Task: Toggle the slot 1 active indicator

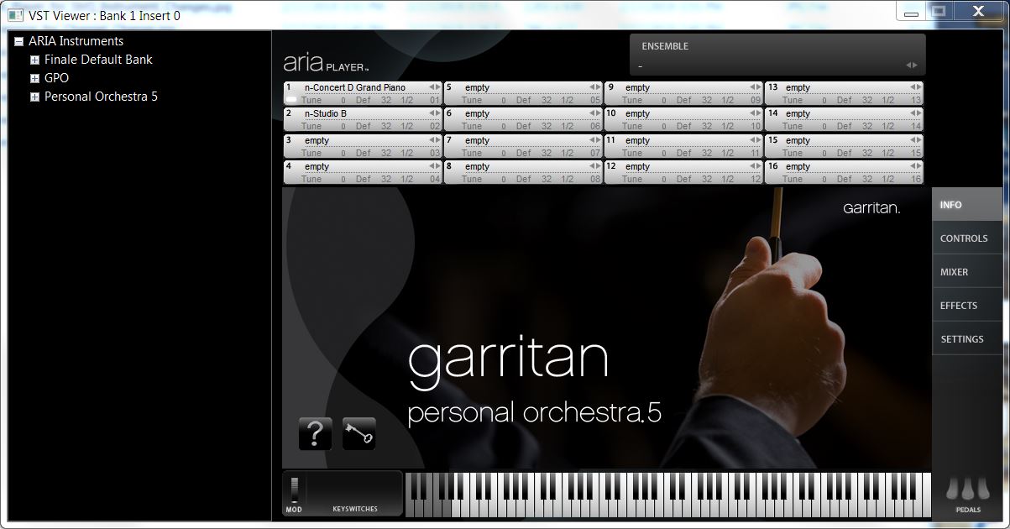Action: (291, 100)
